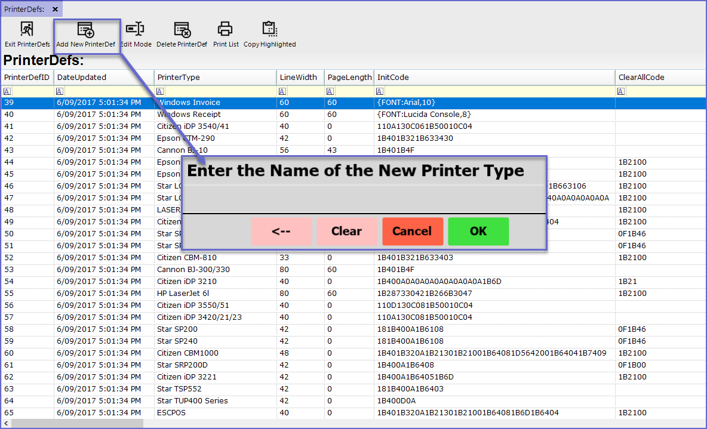
Task: Close the PrinterDefs tab
Action: (x=56, y=9)
